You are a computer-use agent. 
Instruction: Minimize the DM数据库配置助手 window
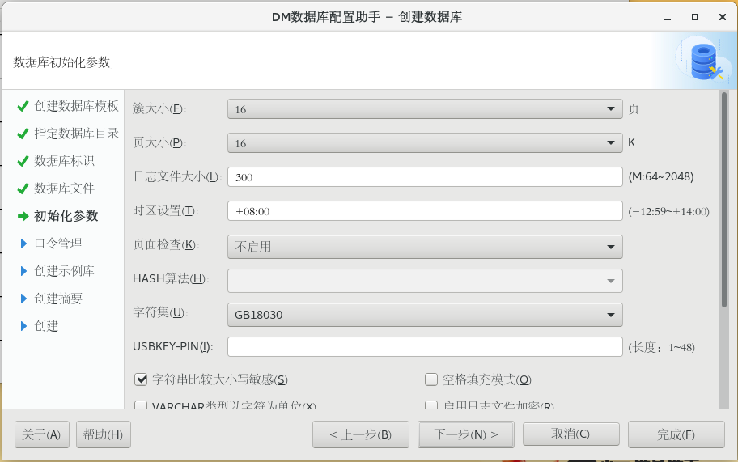coord(668,18)
